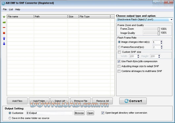Select Image changes interval(s) radio button
Screen dimensions: 175x123
pos(119,42)
